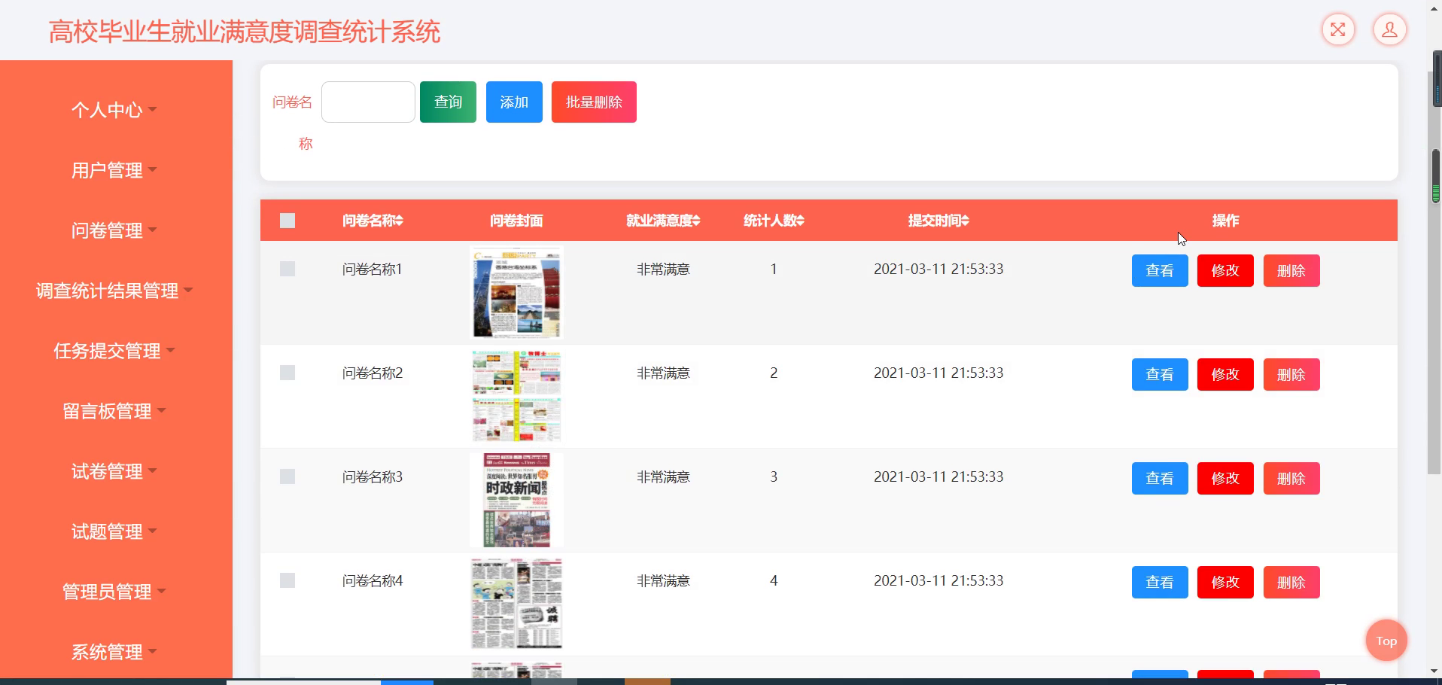Select the text 问卷名称2
The width and height of the screenshot is (1442, 685).
373,373
